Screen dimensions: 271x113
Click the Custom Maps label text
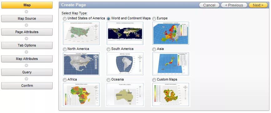(x=167, y=80)
